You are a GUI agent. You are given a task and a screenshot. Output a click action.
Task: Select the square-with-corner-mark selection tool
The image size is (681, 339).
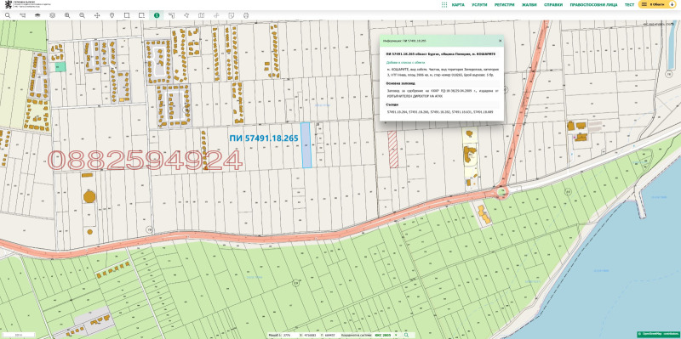(141, 15)
